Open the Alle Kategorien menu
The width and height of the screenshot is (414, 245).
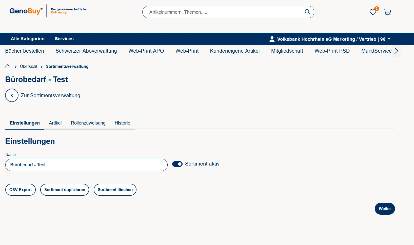(28, 39)
